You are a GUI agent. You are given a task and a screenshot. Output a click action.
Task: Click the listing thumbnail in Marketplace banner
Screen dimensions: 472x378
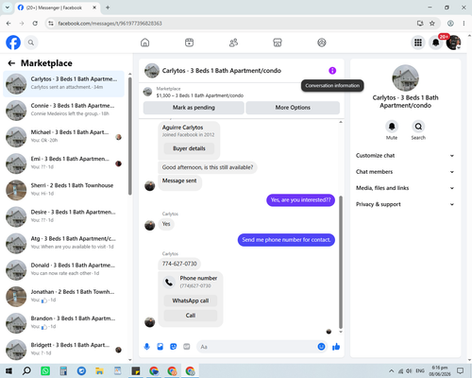click(x=147, y=92)
